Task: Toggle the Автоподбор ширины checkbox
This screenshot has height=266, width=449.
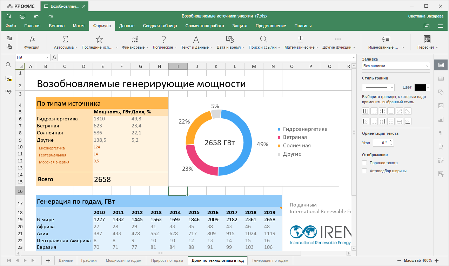Action: coord(364,171)
